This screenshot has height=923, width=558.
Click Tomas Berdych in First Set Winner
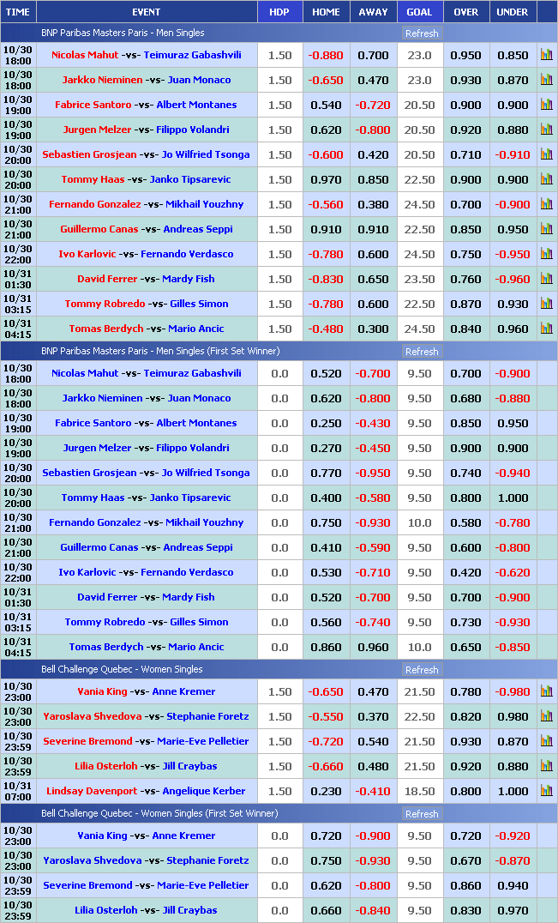pos(93,647)
